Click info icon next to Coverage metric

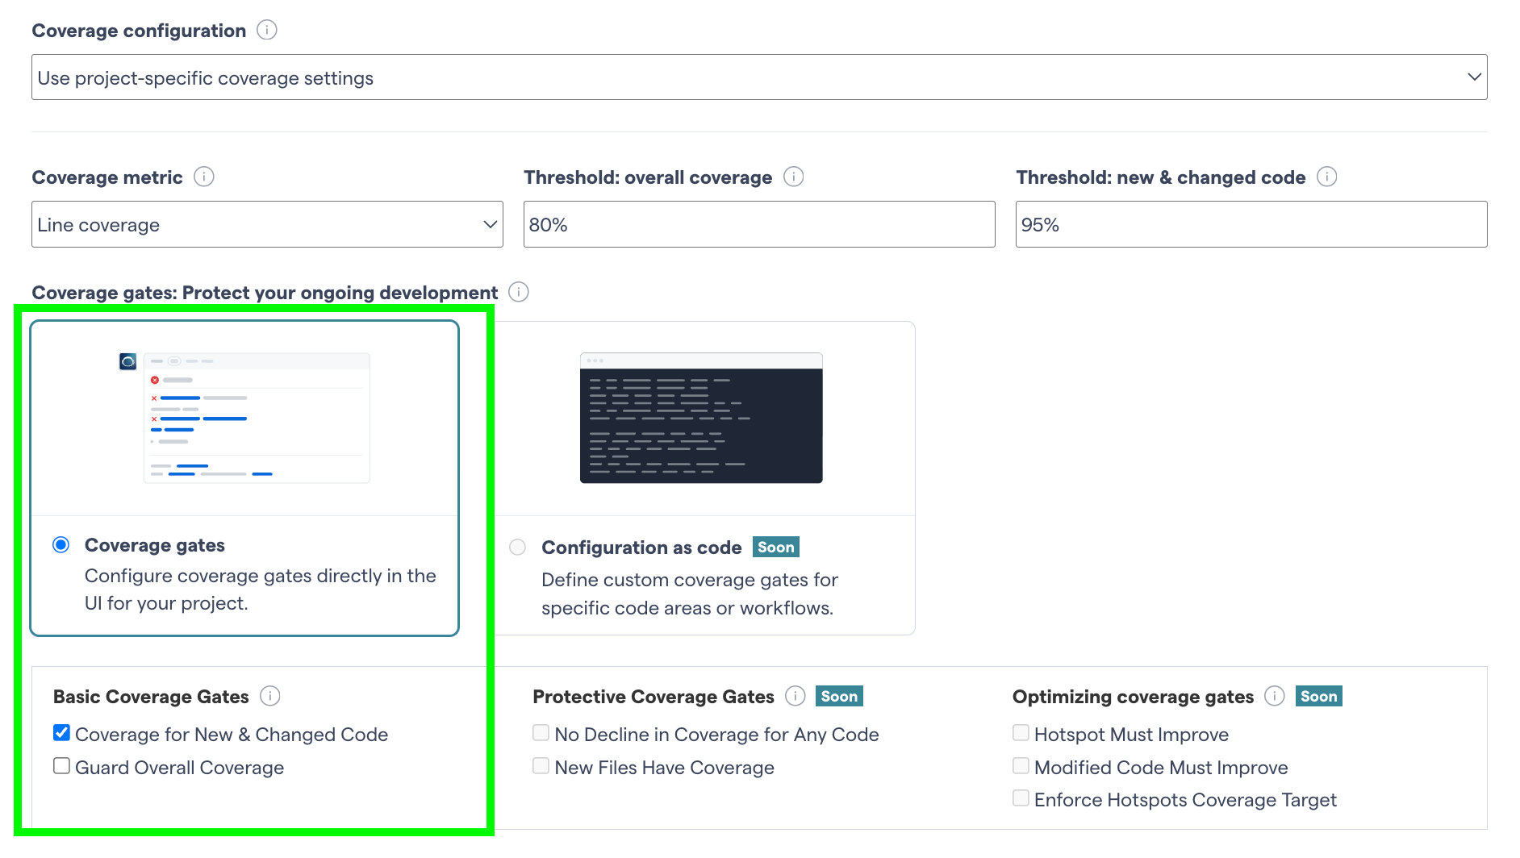click(204, 177)
